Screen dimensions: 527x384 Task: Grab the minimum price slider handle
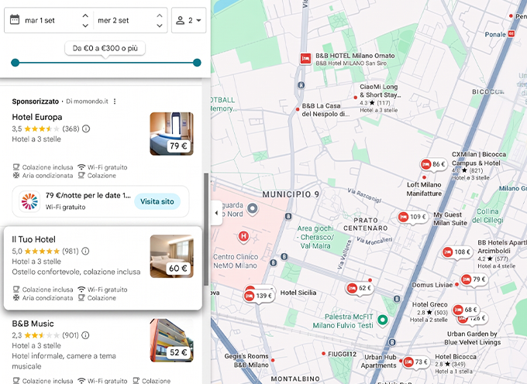15,63
